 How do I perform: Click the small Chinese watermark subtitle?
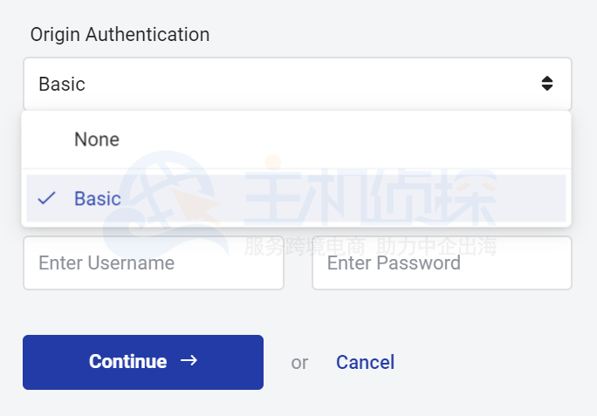point(371,247)
